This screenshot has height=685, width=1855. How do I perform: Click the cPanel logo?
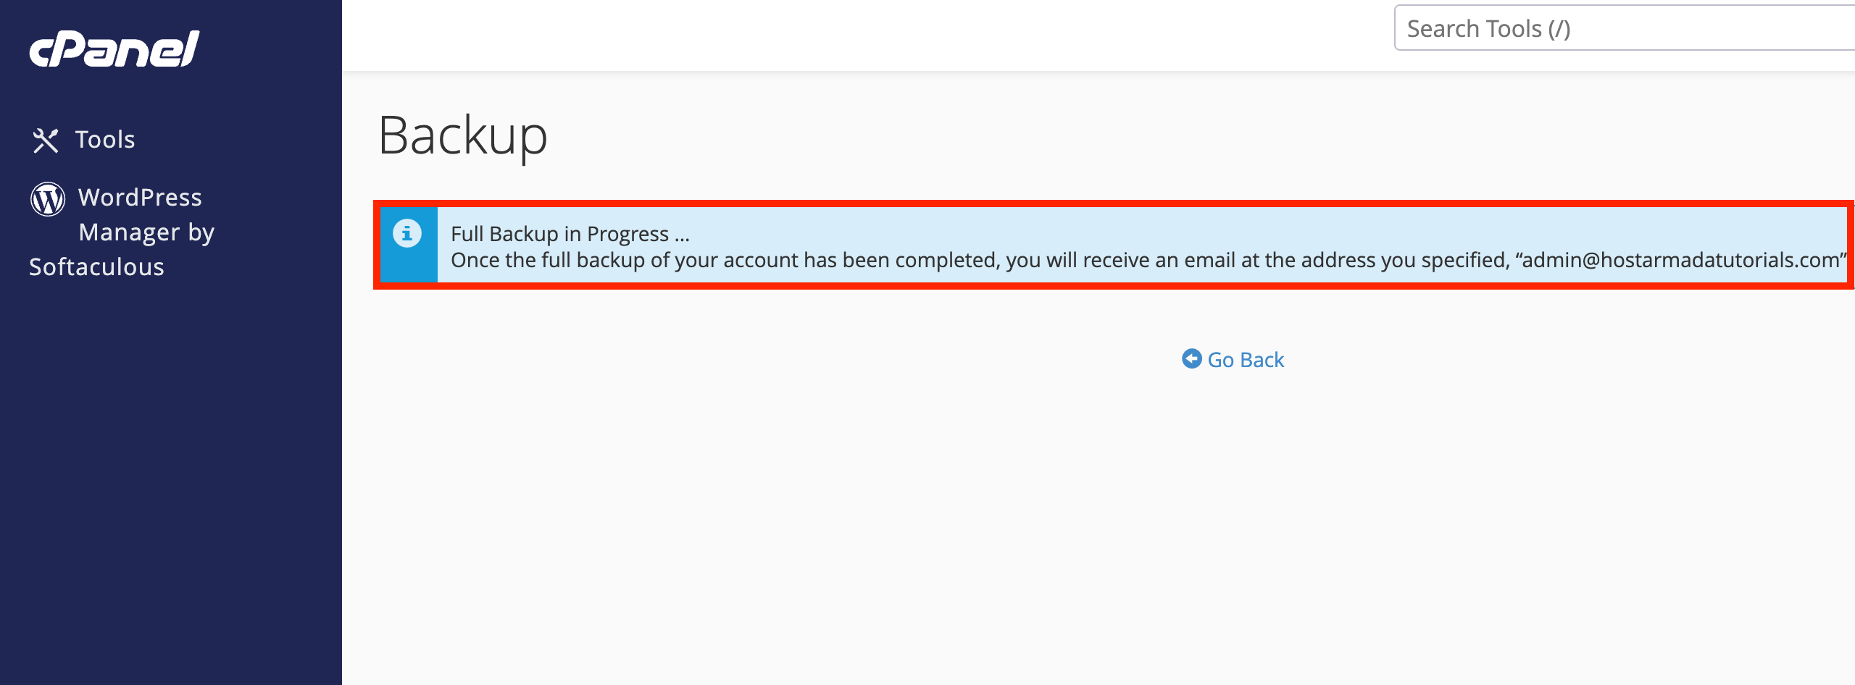114,49
